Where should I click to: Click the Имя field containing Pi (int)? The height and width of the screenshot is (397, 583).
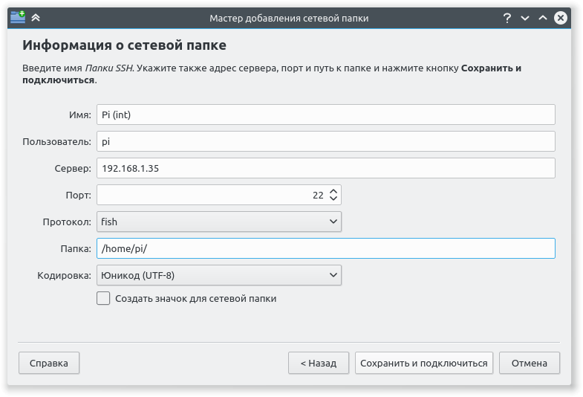pos(325,114)
